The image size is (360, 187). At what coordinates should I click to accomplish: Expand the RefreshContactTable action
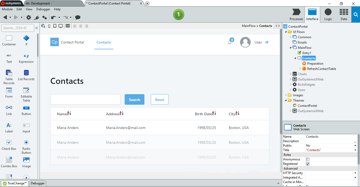pyautogui.click(x=300, y=69)
